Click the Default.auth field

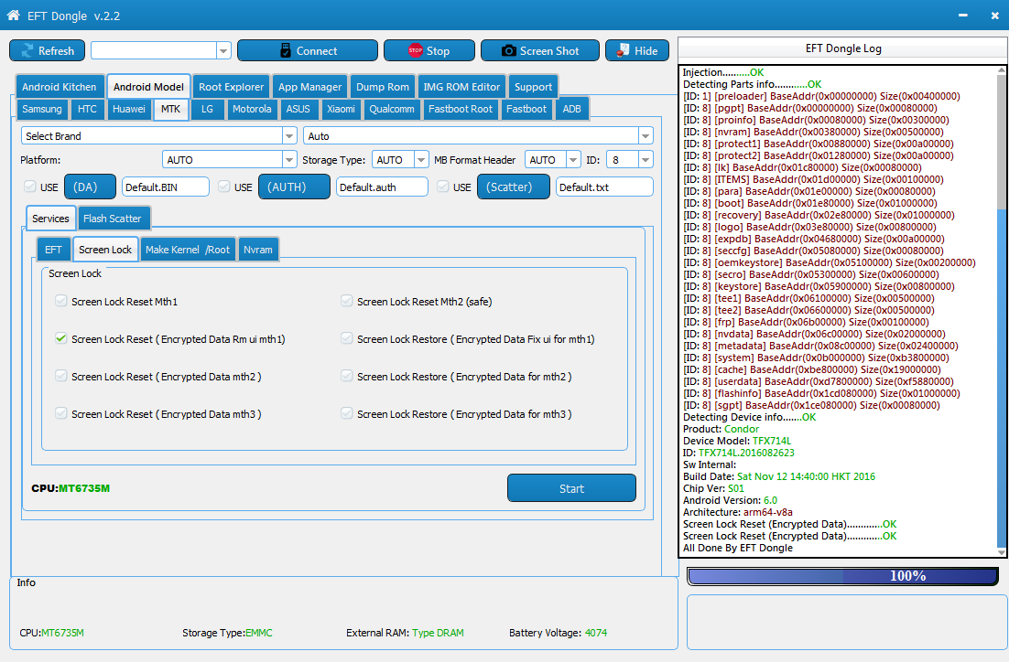(382, 187)
